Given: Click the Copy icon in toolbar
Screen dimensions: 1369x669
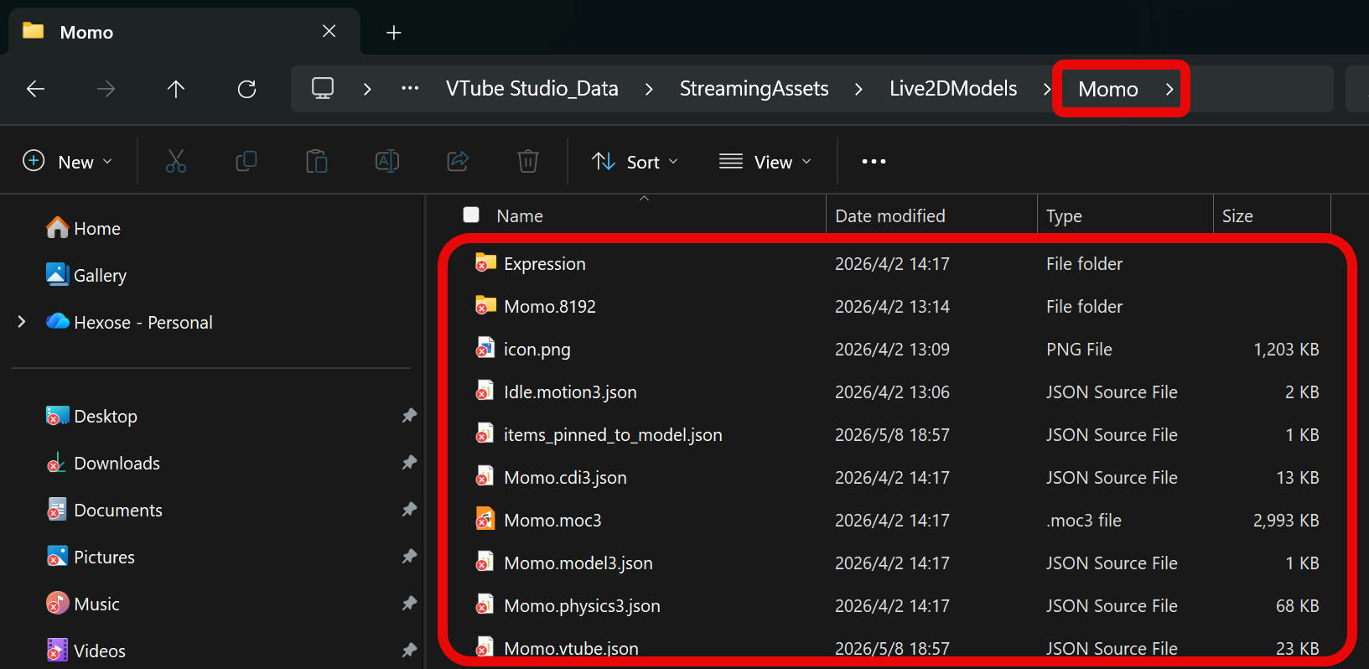Looking at the screenshot, I should point(246,161).
